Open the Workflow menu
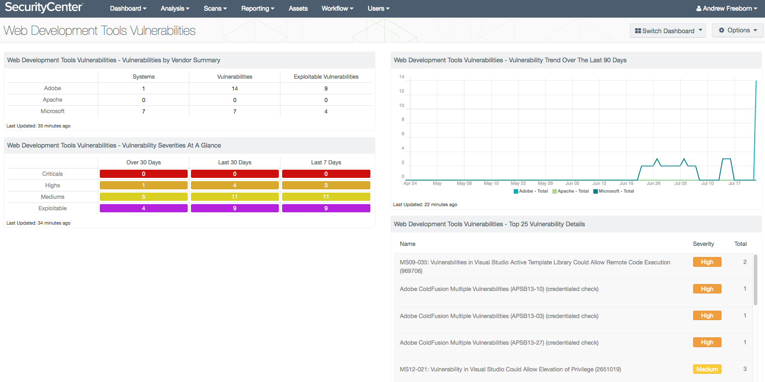 (x=338, y=9)
